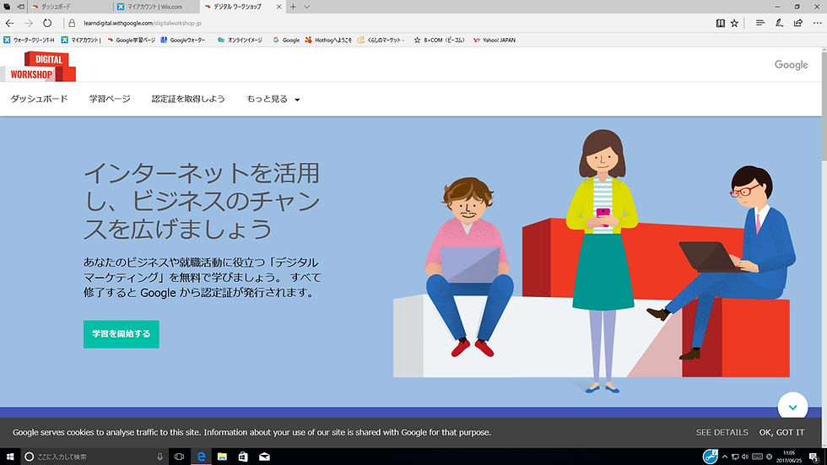Image resolution: width=827 pixels, height=465 pixels.
Task: Open the Google学習ページ bookmark
Action: point(132,40)
